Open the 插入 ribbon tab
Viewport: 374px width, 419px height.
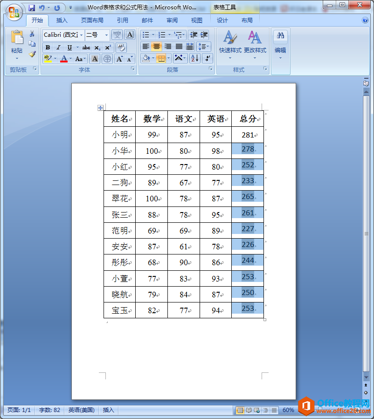[x=62, y=21]
